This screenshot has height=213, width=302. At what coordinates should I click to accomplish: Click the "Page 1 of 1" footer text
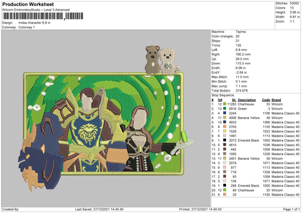coord(291,209)
